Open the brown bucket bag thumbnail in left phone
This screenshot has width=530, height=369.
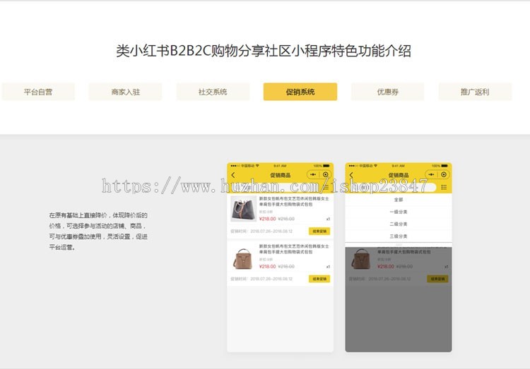pyautogui.click(x=243, y=258)
